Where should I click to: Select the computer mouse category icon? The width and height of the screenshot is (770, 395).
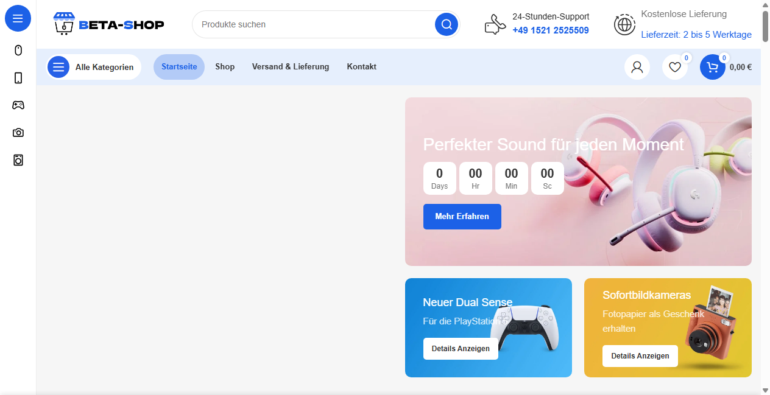pos(18,50)
